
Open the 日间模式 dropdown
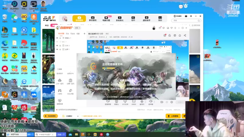(70, 116)
